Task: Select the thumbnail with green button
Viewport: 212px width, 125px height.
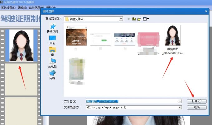Action: [100, 39]
